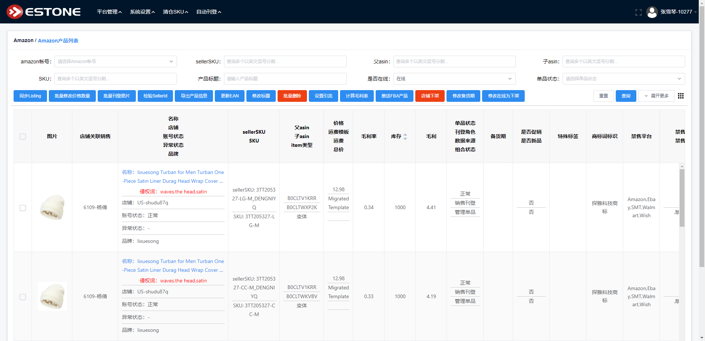Open the 清仓SKU menu
Image resolution: width=705 pixels, height=341 pixels.
click(x=176, y=12)
